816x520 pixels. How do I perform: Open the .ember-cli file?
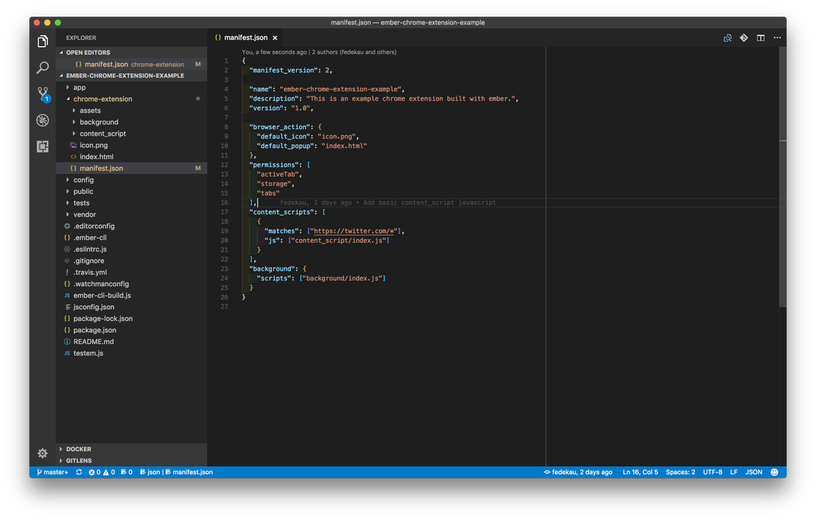click(131, 238)
